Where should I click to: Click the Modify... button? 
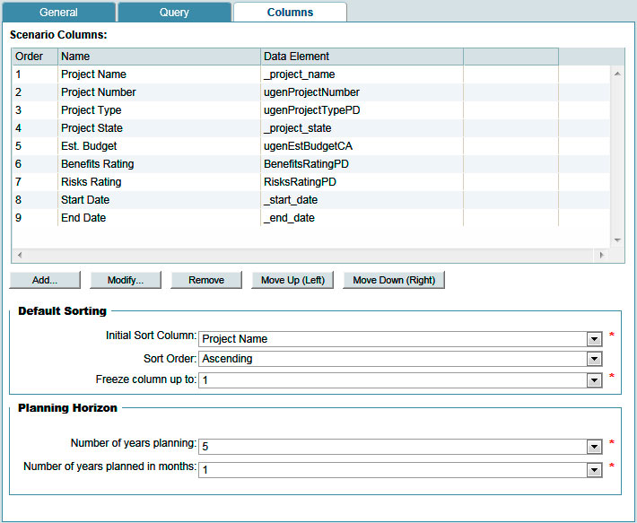126,280
